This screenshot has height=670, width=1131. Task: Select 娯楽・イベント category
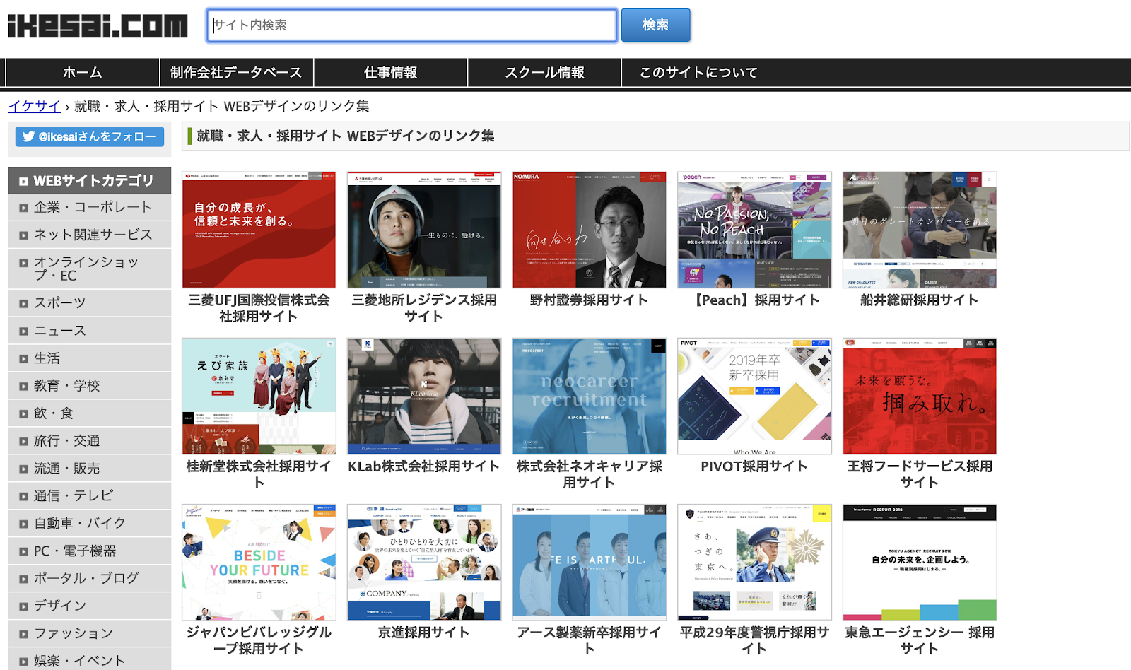coord(90,661)
